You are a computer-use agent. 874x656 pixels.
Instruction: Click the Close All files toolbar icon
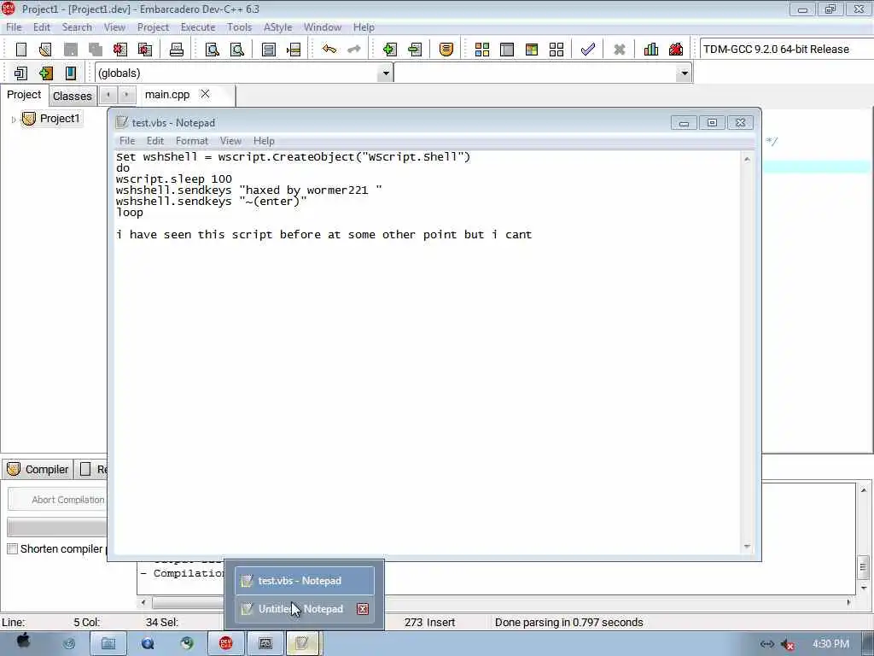click(x=145, y=50)
